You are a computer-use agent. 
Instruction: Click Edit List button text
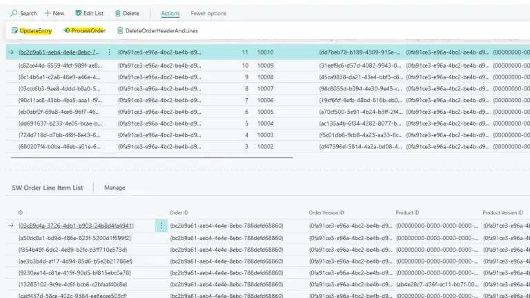point(93,13)
